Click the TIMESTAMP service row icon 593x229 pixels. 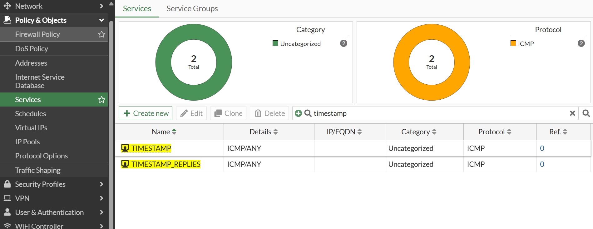click(x=125, y=148)
